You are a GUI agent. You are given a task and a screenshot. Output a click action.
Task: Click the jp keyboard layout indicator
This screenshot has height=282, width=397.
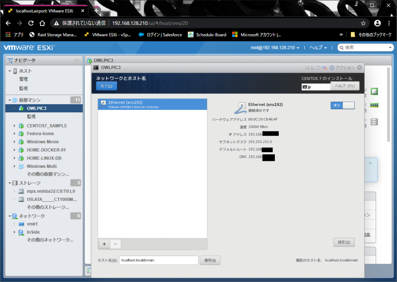pos(316,87)
